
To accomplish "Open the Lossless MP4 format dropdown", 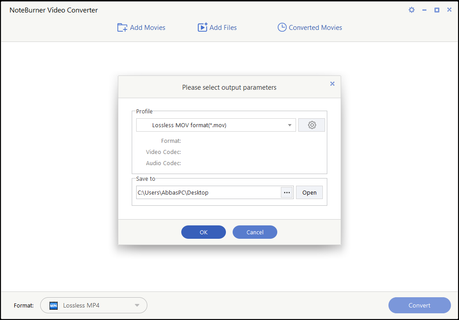I will pos(94,305).
